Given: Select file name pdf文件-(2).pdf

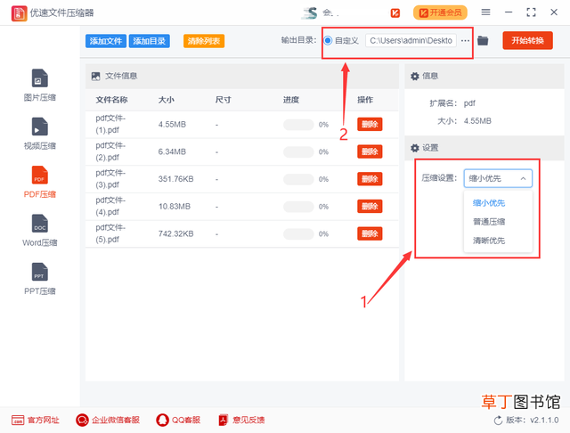Looking at the screenshot, I should [110, 151].
